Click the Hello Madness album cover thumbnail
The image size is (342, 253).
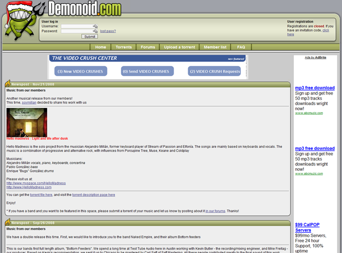coord(27,122)
